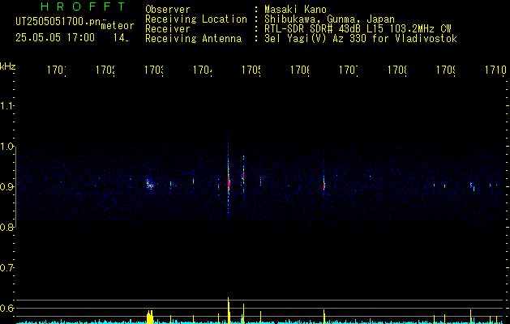The image size is (510, 324).
Task: Click the clustered meteor echo below 1703
Action: pos(149,184)
